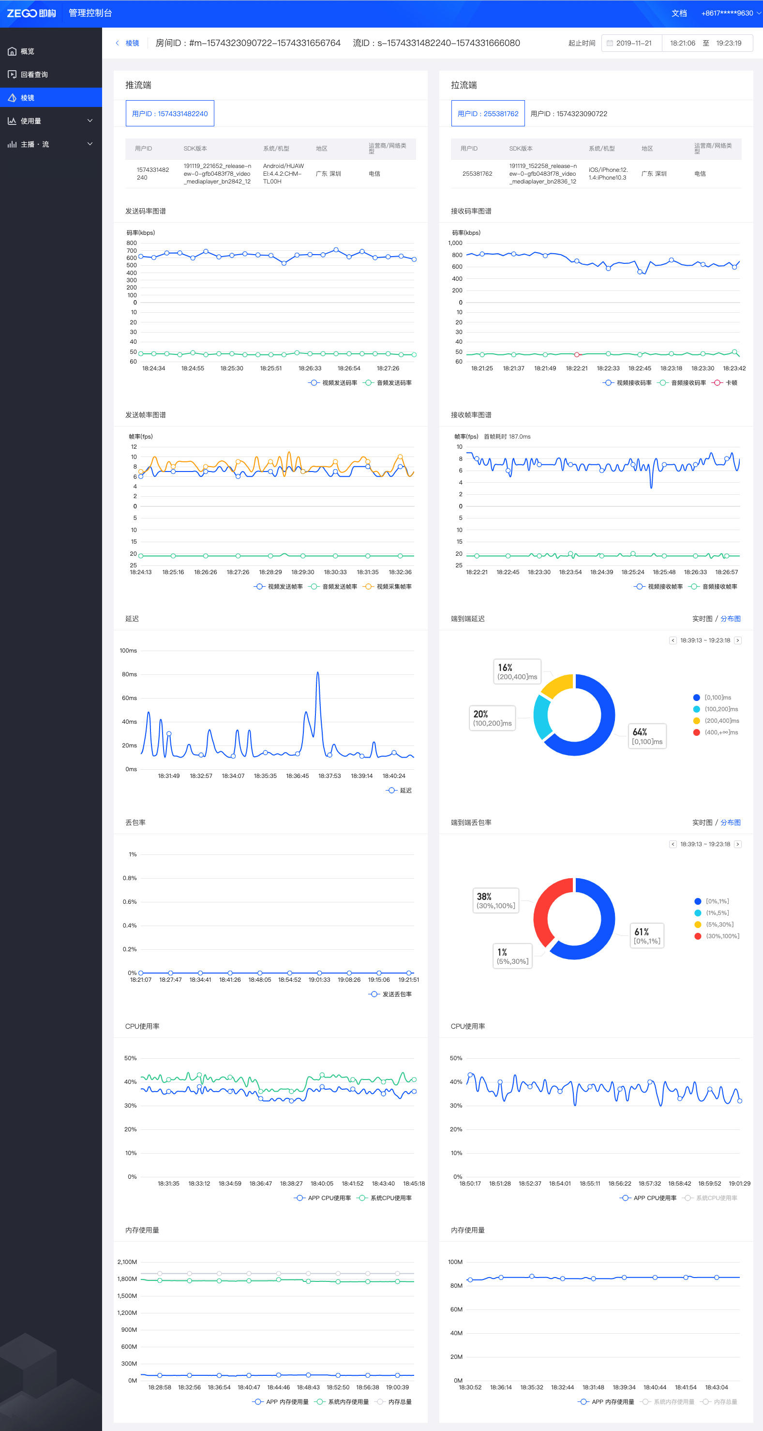Click the 拉流端 section heading

coord(464,85)
